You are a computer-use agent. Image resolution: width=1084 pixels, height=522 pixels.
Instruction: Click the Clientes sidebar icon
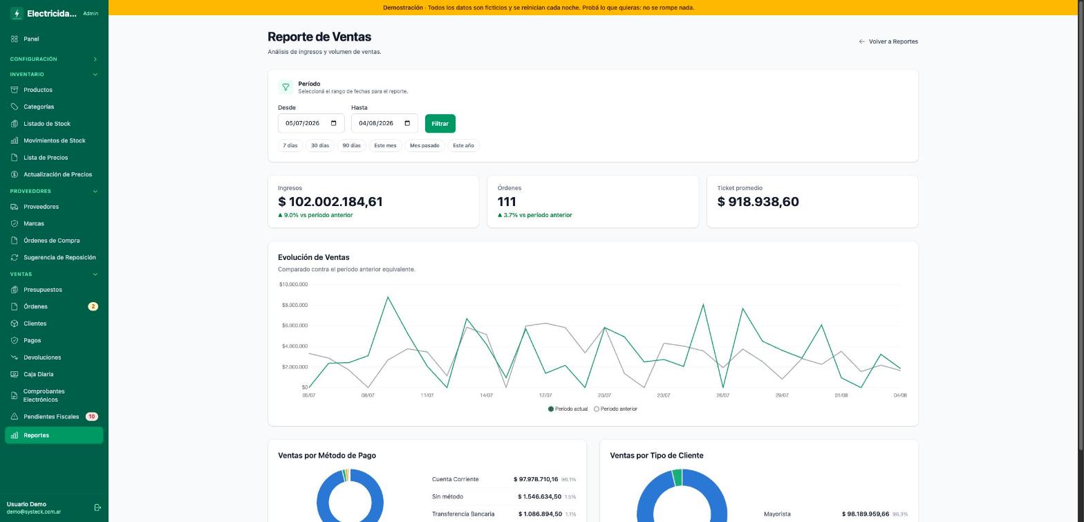[x=14, y=324]
